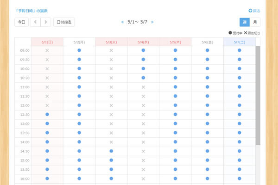This screenshot has height=185, width=278.
Task: Open the 日付指定 date picker
Action: click(64, 22)
